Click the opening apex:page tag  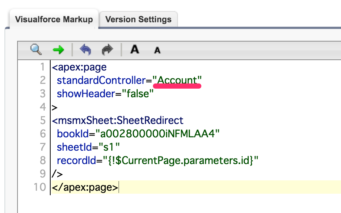point(79,67)
